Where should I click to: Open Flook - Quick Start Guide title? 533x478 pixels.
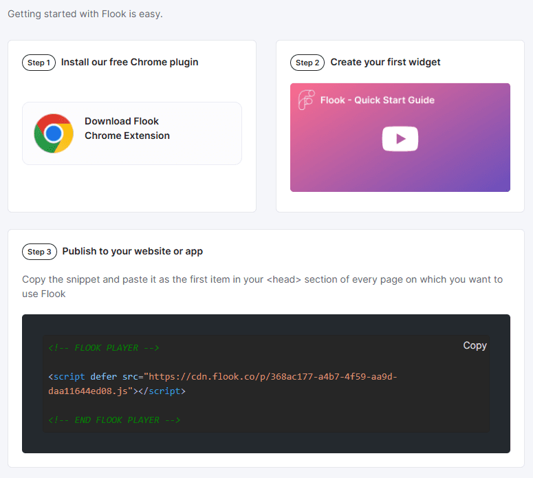click(378, 100)
